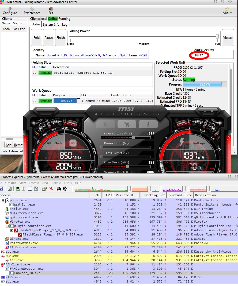Click the Afterburner information i button

[148, 124]
